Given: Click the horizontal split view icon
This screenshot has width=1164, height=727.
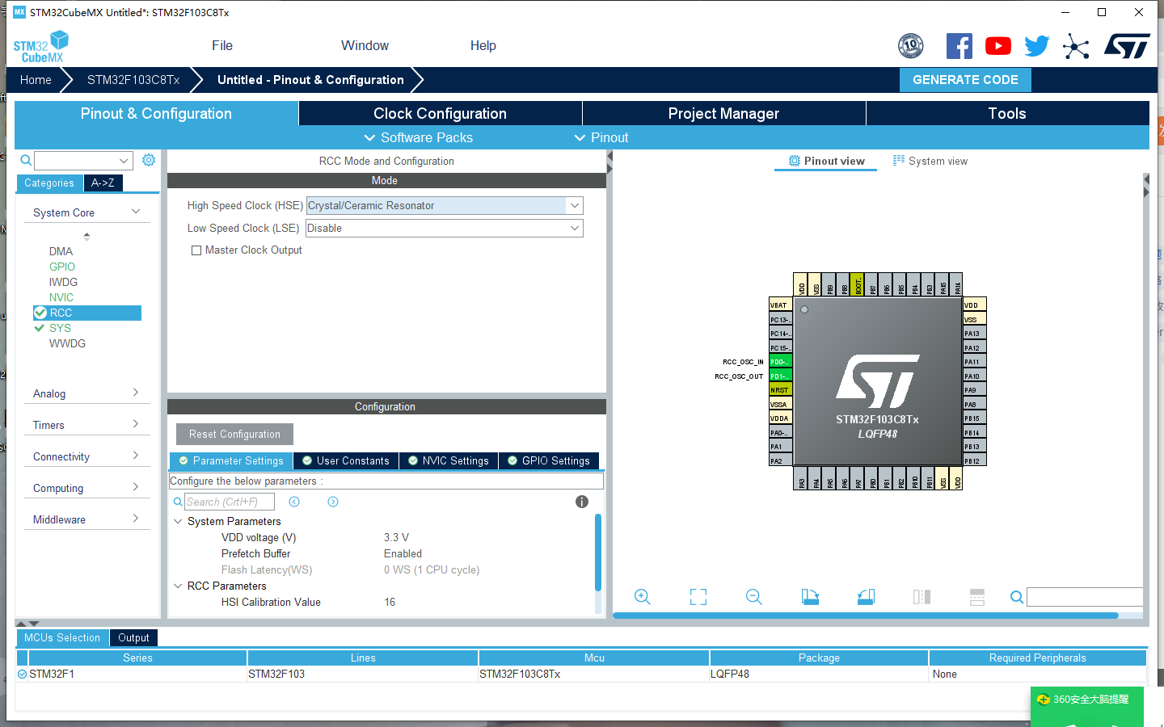Looking at the screenshot, I should point(977,597).
